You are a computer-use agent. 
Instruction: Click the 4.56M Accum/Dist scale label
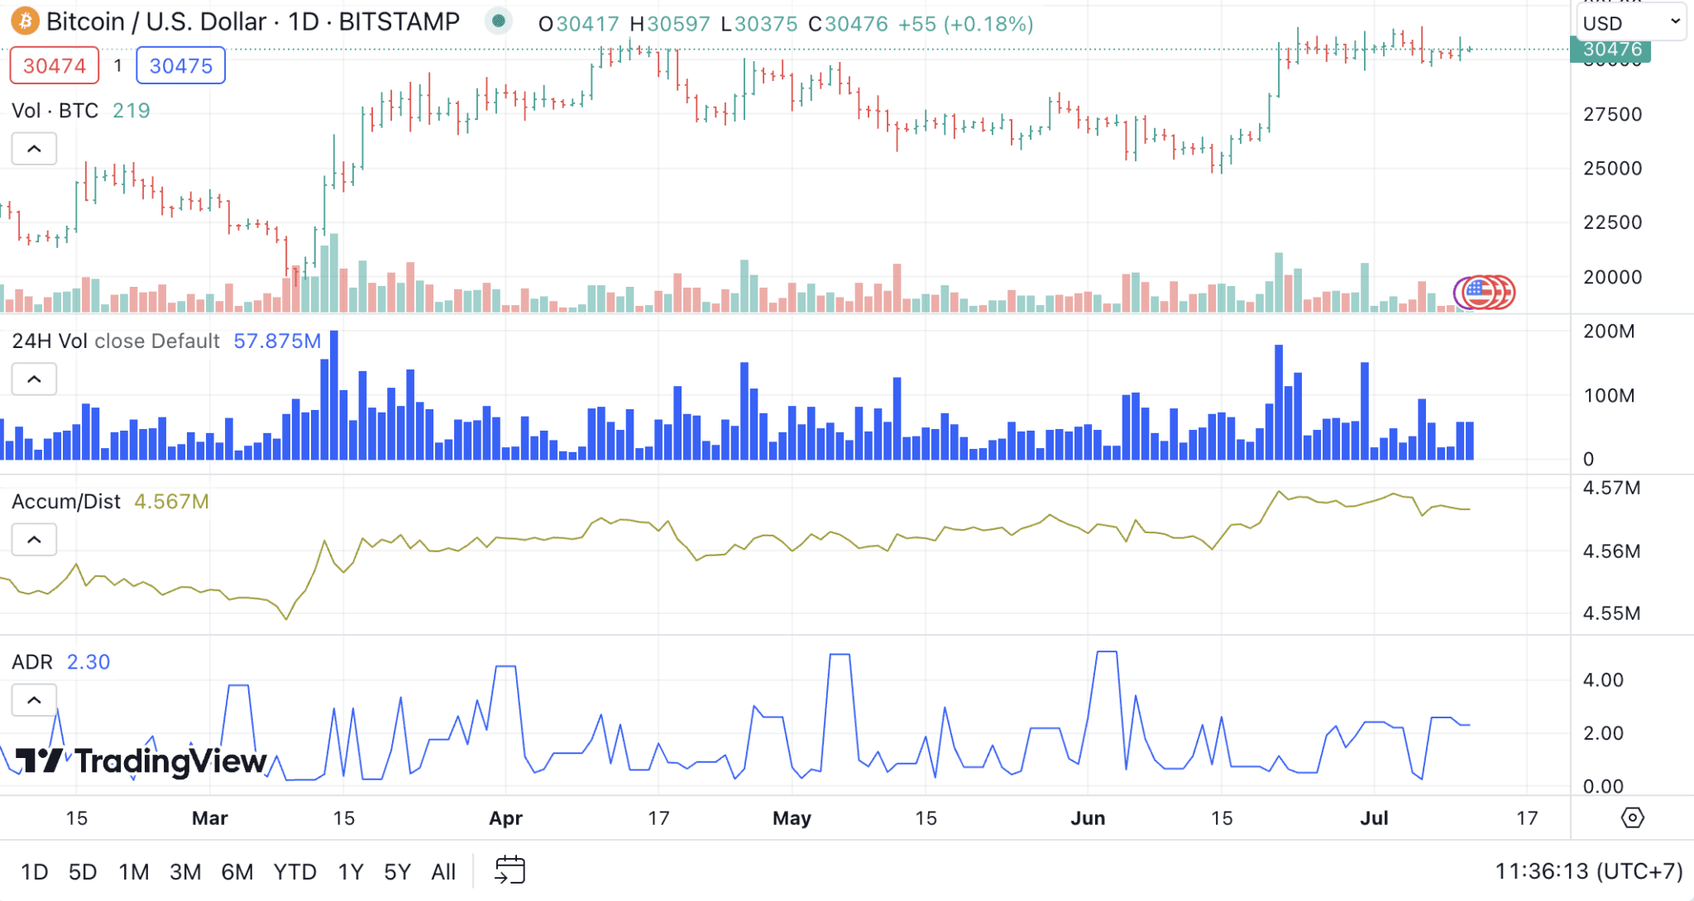[1611, 551]
